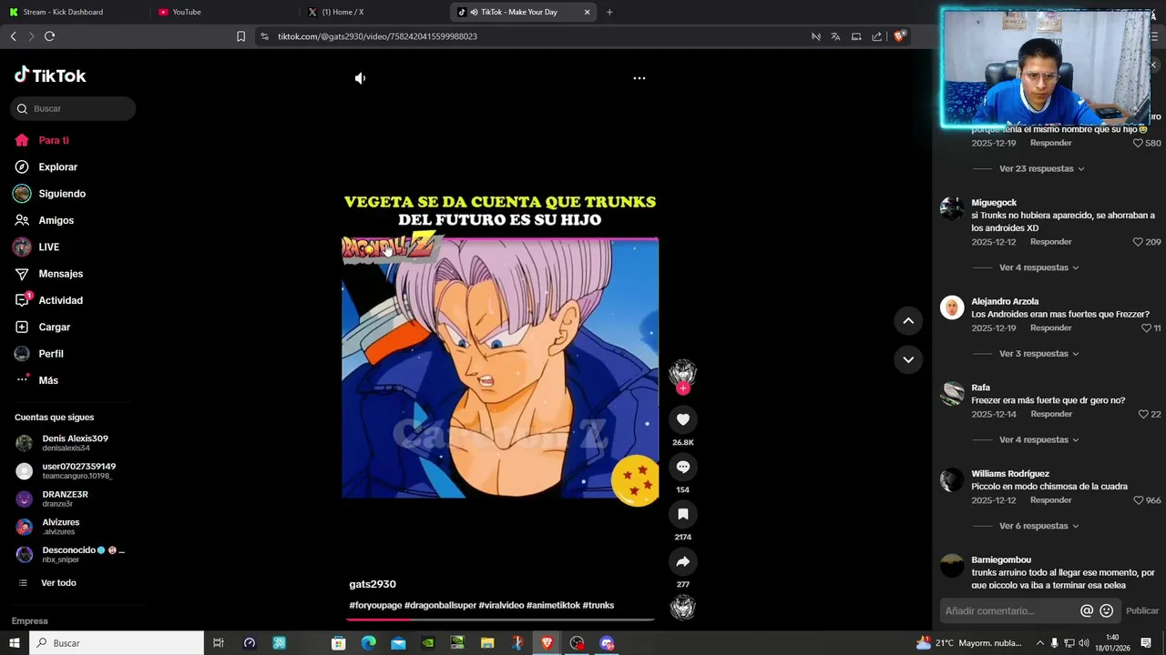This screenshot has height=655, width=1166.
Task: Expand Ver 23 respuestas replies
Action: (x=1042, y=168)
